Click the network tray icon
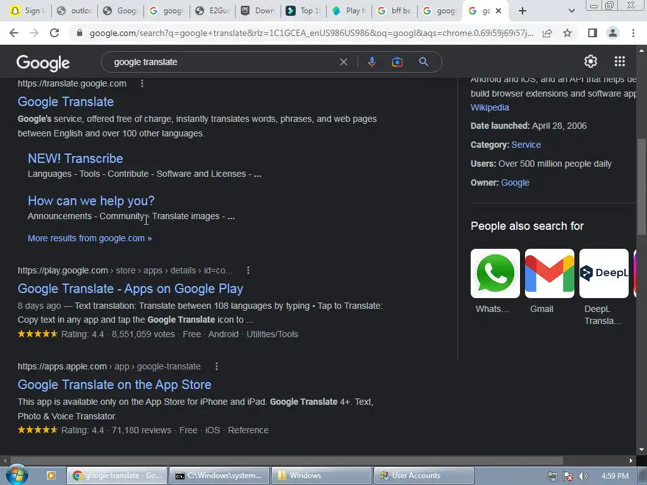647x485 pixels. click(x=552, y=476)
